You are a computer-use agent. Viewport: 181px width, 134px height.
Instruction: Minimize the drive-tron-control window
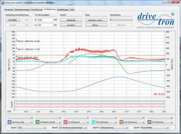(x=164, y=2)
